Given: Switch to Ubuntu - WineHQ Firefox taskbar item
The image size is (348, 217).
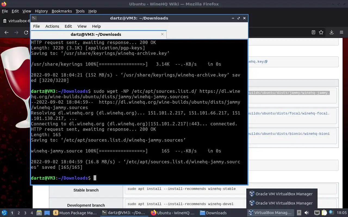Looking at the screenshot, I should point(173,213).
